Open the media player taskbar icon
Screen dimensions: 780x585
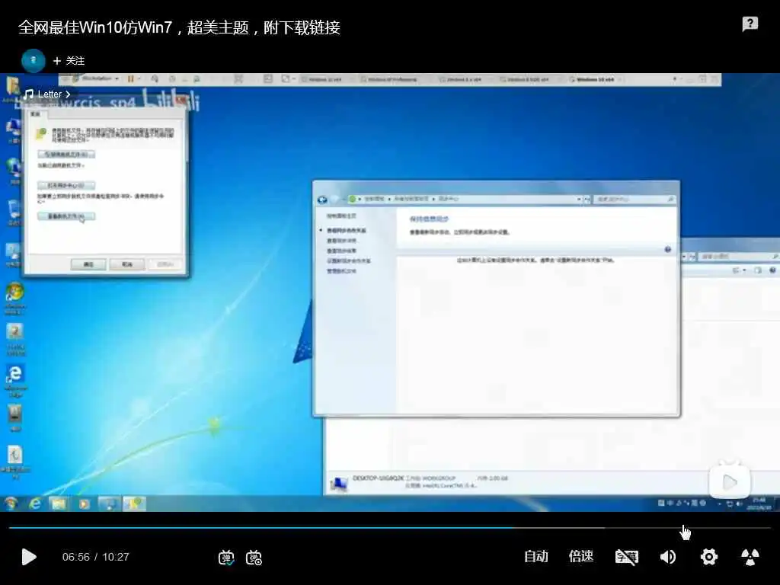[84, 503]
